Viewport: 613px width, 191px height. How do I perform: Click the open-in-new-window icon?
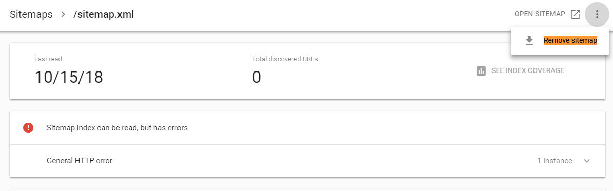click(x=575, y=14)
